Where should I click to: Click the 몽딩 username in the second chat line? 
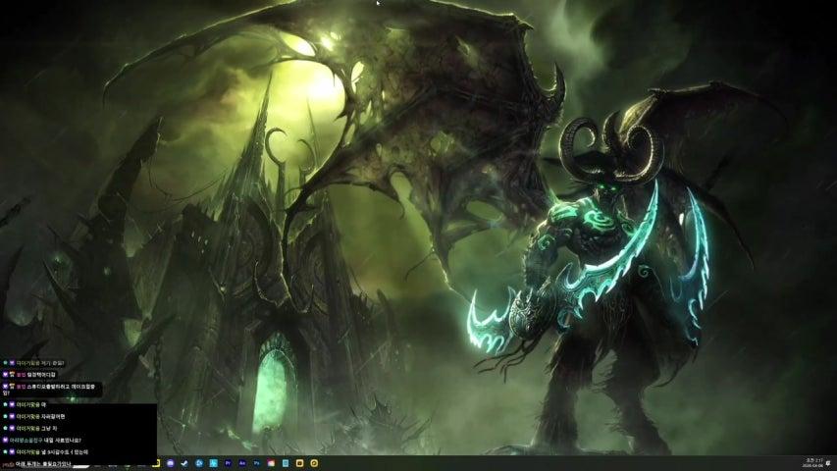[21, 374]
